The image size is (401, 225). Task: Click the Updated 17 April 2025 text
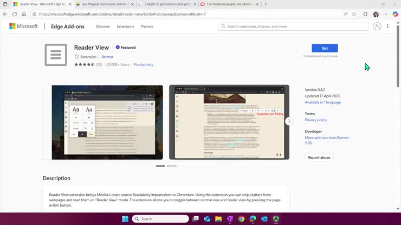(x=322, y=96)
